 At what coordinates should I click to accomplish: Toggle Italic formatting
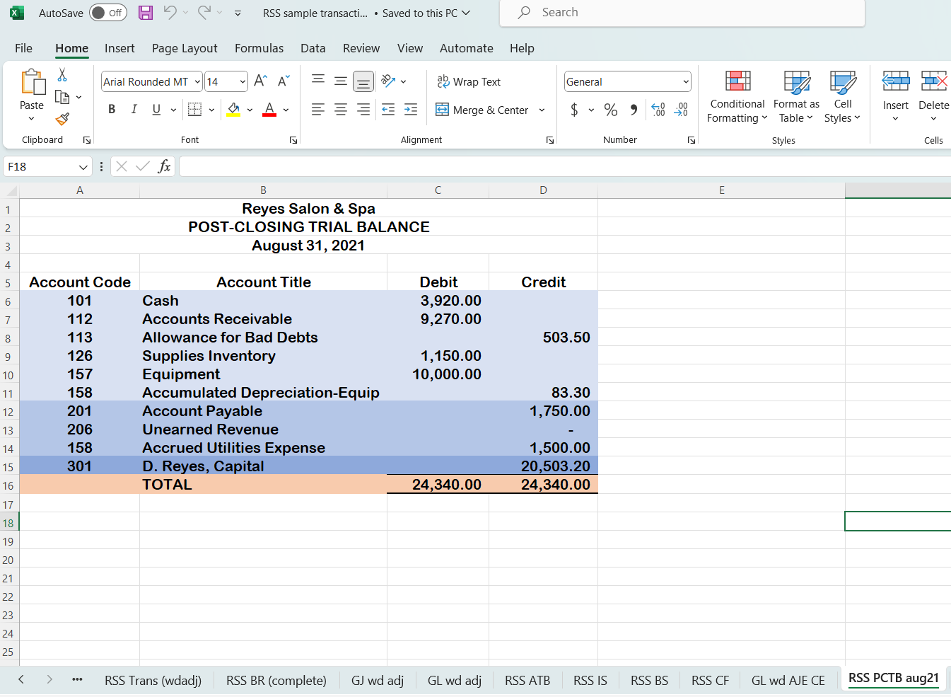(x=134, y=110)
